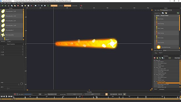Click the save project icon in the toolbar
181x102 pixels.
click(28, 6)
